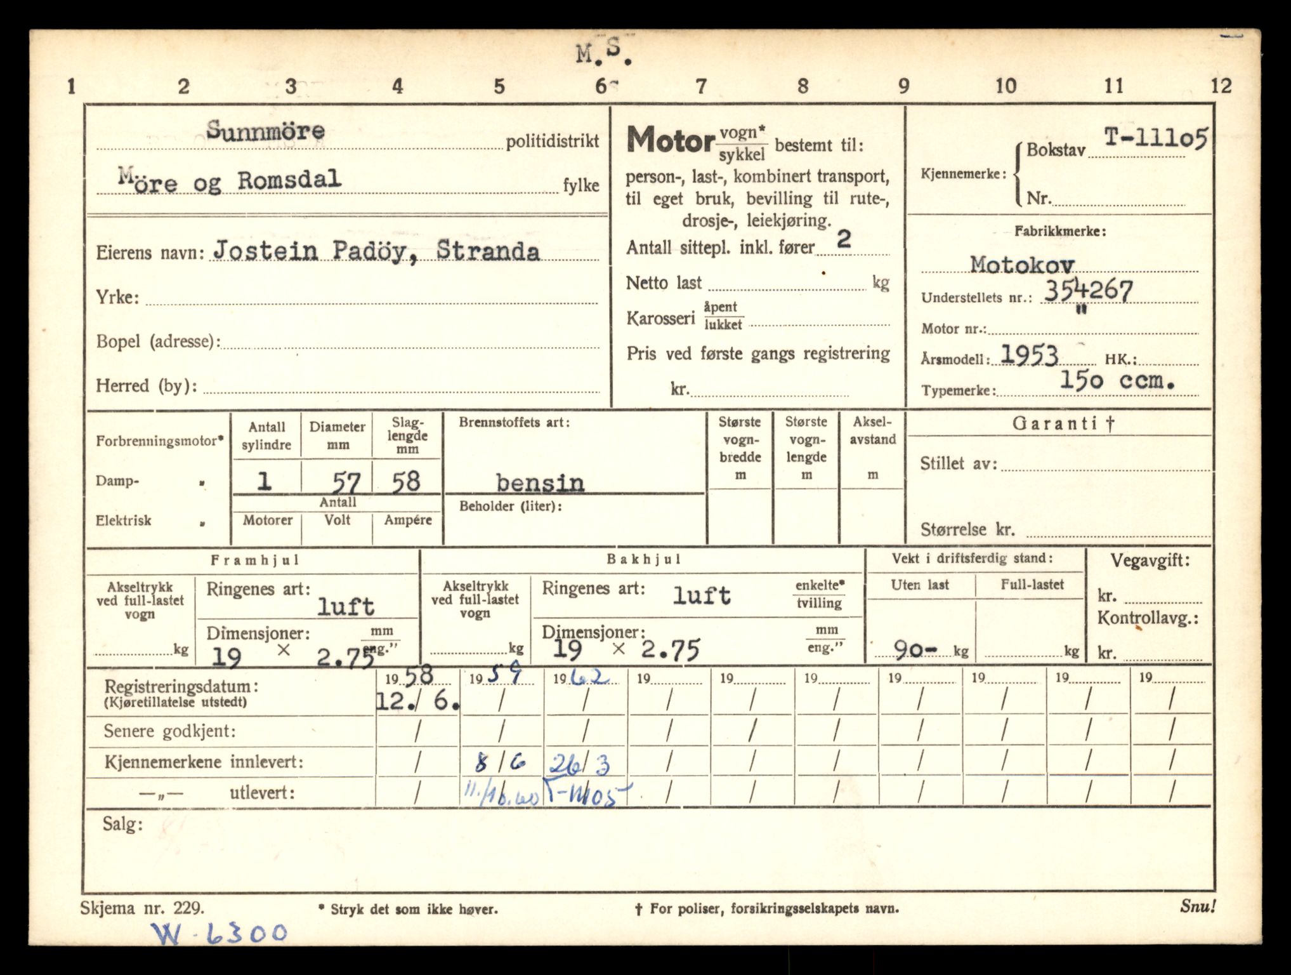Click the "Elektrisk" label
1291x975 pixels.
click(124, 521)
